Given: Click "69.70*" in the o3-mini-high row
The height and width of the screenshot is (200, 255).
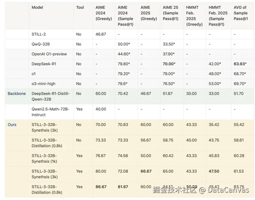Looking at the screenshot, I should (240, 84).
